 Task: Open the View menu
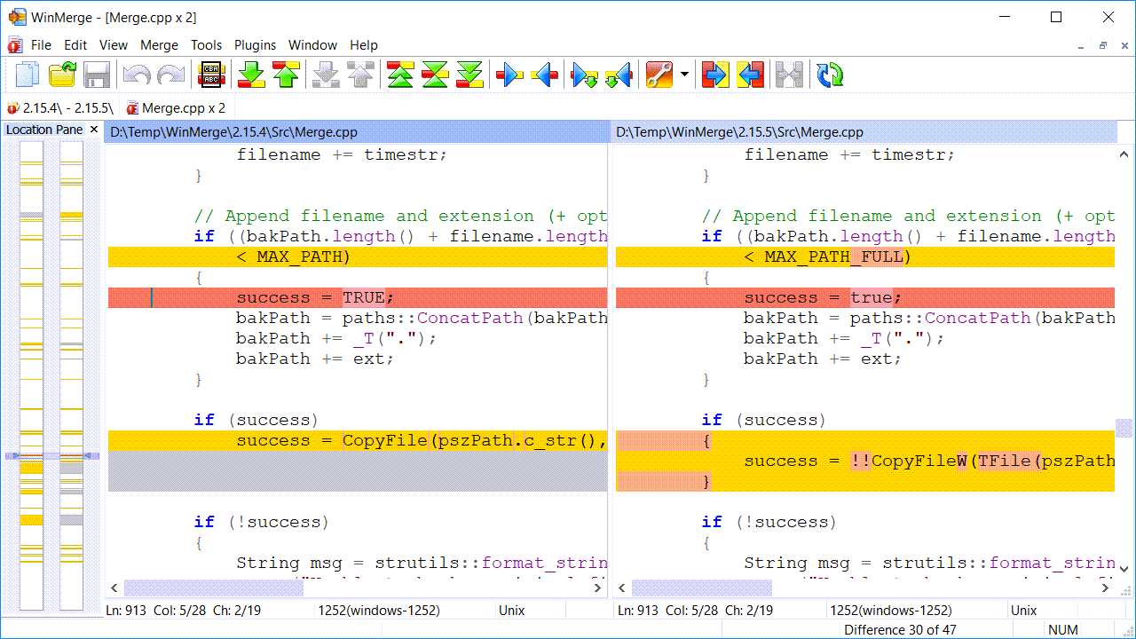click(x=114, y=44)
